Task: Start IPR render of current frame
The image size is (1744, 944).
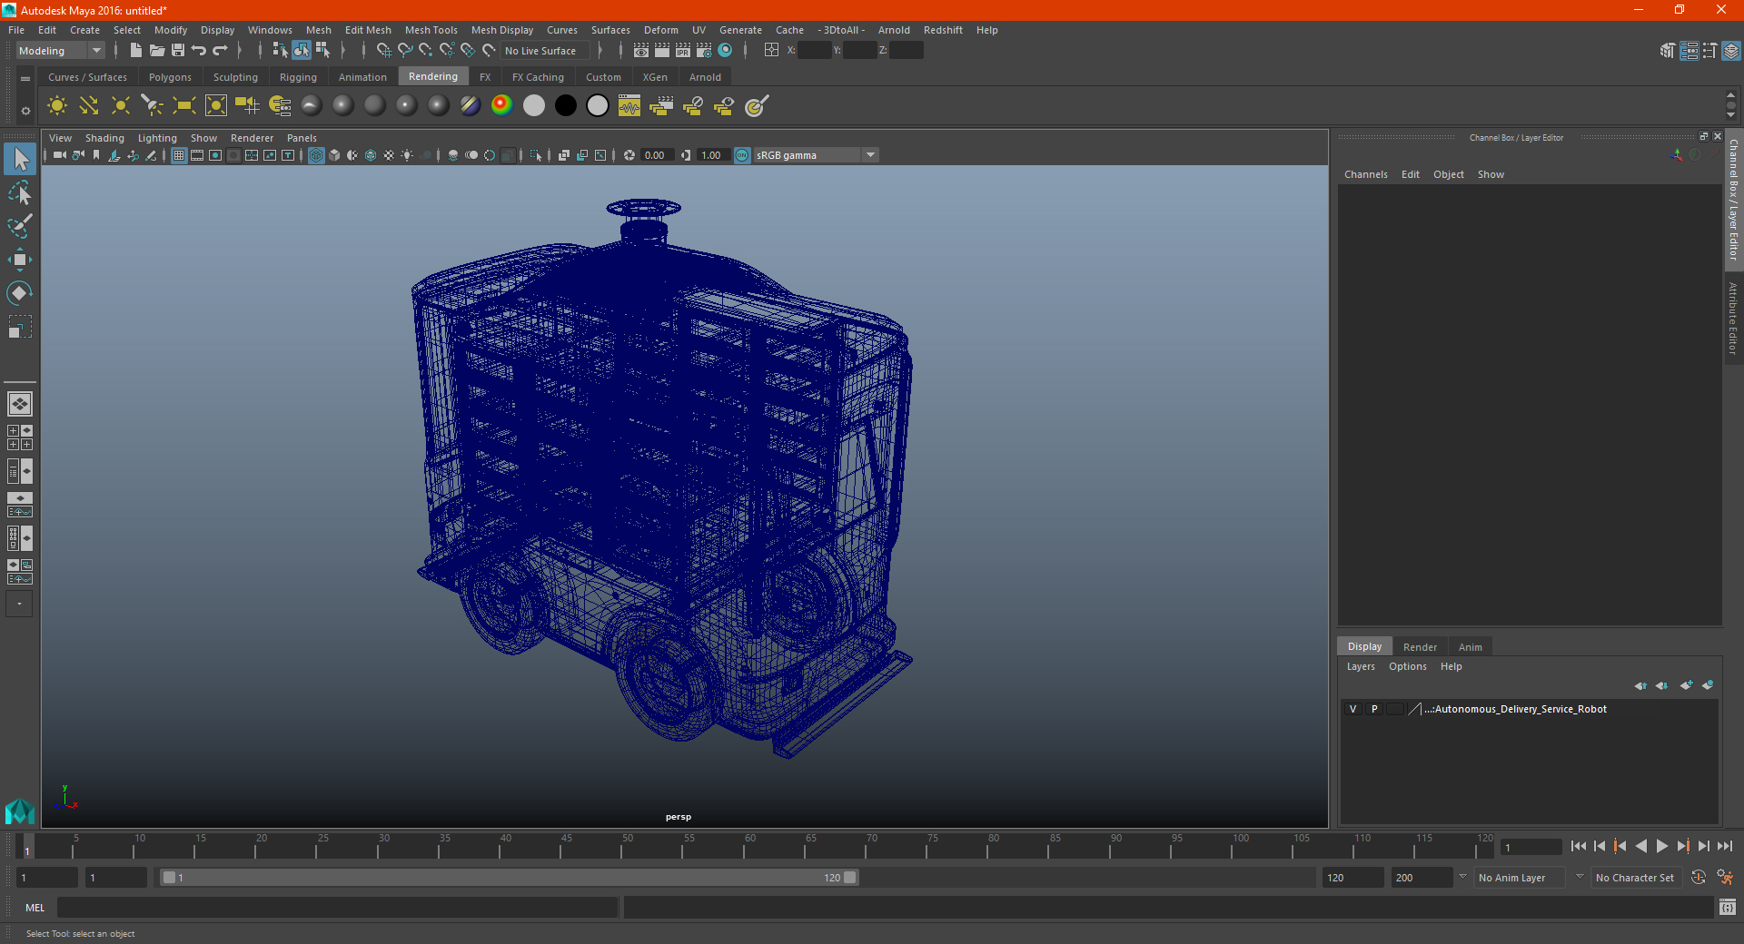Action: (683, 51)
